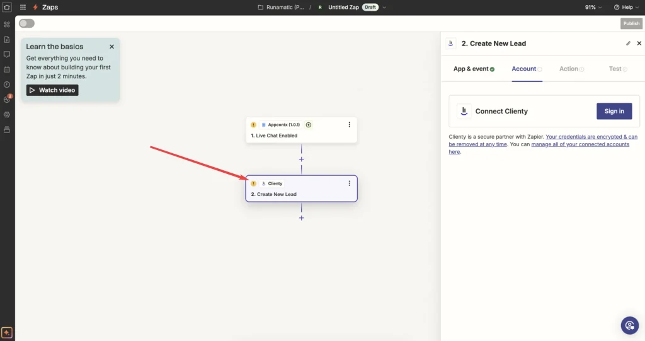
Task: Select the Account tab
Action: 527,69
